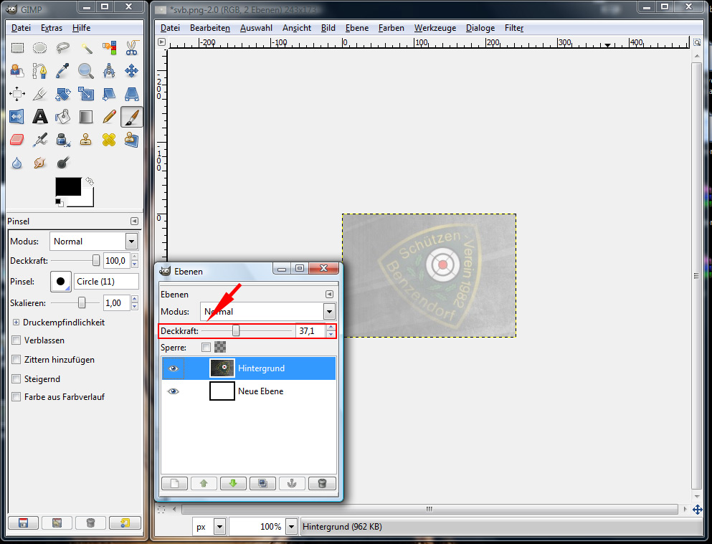The width and height of the screenshot is (712, 544).
Task: Select the Pencil tool
Action: (x=109, y=117)
